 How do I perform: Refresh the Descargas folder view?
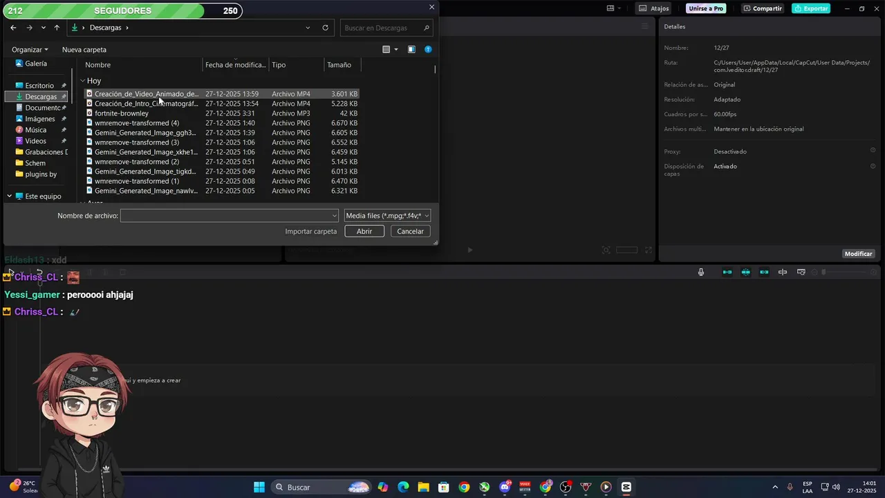coord(325,28)
